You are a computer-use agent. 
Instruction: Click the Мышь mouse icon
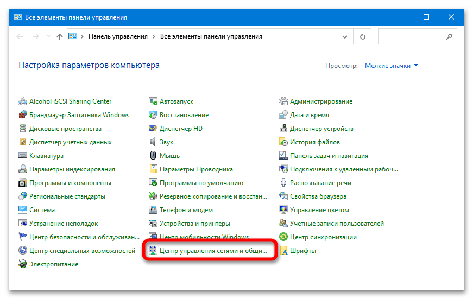pos(153,156)
